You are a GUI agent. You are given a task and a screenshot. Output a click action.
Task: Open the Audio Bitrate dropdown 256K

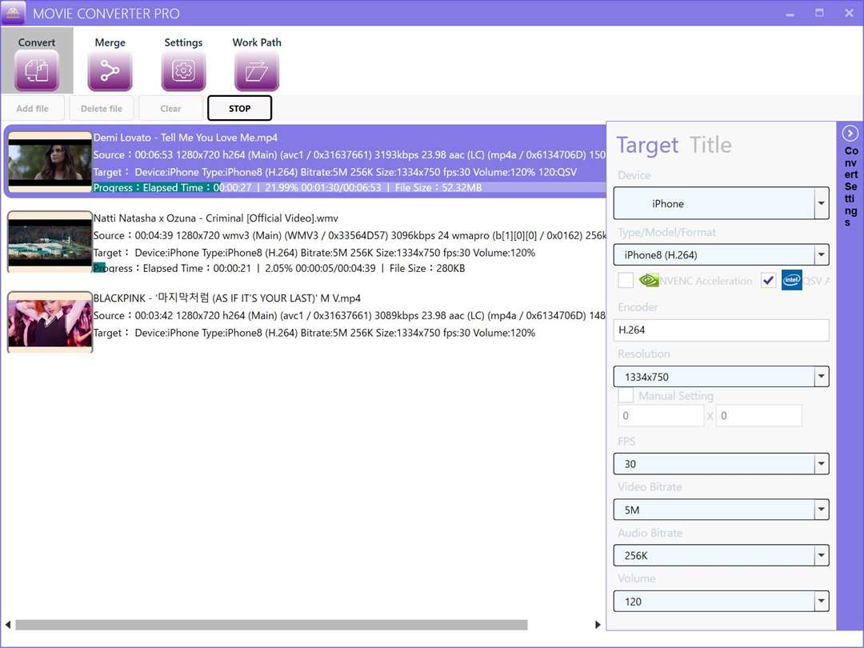point(721,555)
